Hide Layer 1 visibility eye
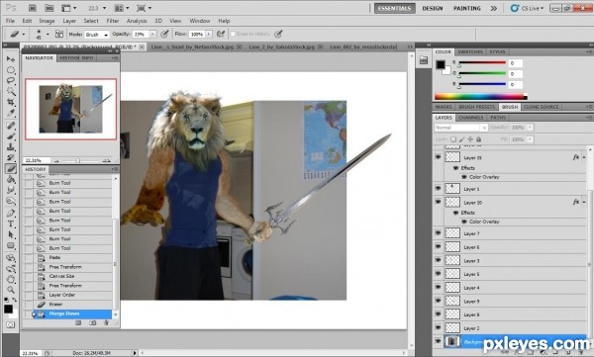 click(438, 188)
